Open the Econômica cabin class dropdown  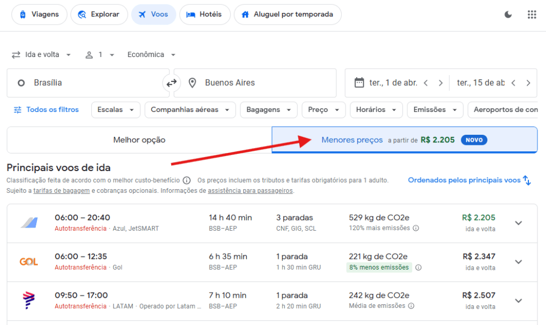click(x=151, y=55)
